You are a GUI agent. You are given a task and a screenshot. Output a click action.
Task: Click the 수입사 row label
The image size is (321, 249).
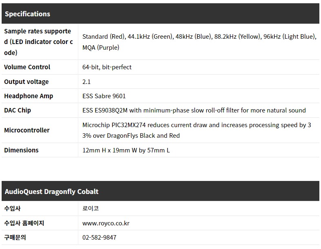[12, 208]
